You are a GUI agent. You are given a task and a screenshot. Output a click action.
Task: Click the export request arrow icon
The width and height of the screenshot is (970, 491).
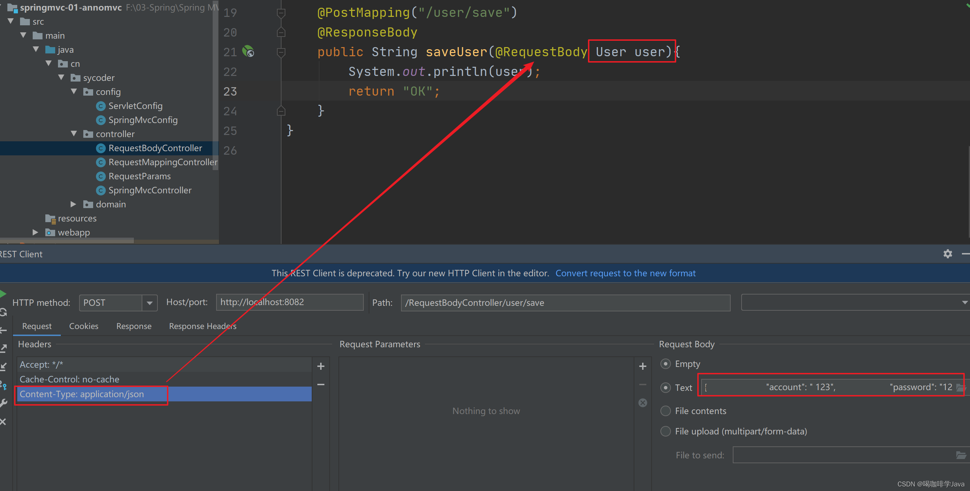[4, 348]
